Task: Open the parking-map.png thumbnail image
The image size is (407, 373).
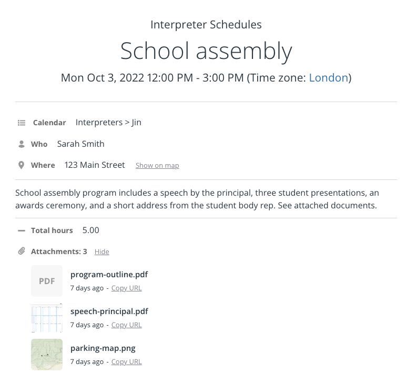Action: pos(47,355)
